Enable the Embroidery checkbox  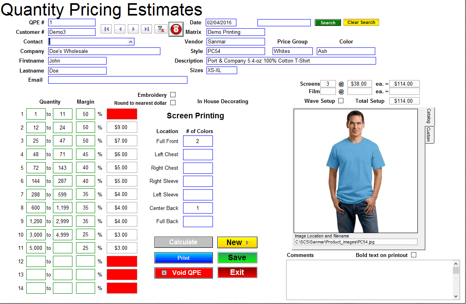click(173, 95)
